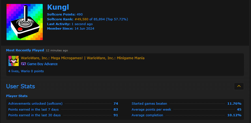Image resolution: width=251 pixels, height=123 pixels.
Task: Open Achievements unlocked (softcore) stat
Action: [x=35, y=104]
